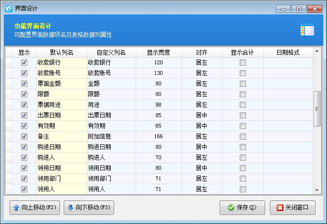
Task: Enable 显示合计 checkbox for 限额 row
Action: [243, 94]
